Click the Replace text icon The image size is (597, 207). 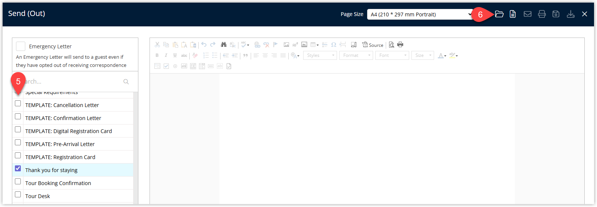pos(232,45)
